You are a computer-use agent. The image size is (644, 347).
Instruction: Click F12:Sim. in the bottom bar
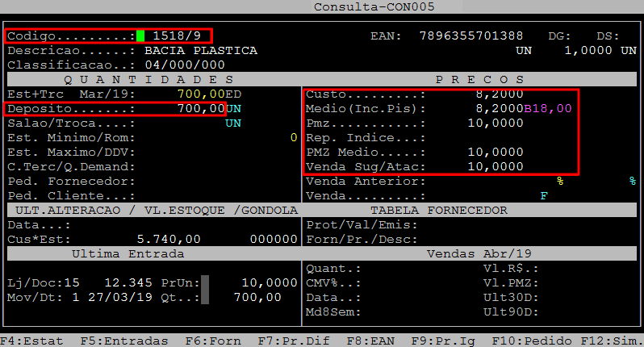pos(612,341)
